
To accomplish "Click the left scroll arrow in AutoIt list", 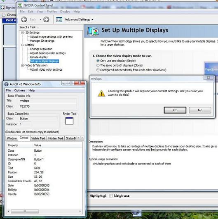I will pos(9,211).
